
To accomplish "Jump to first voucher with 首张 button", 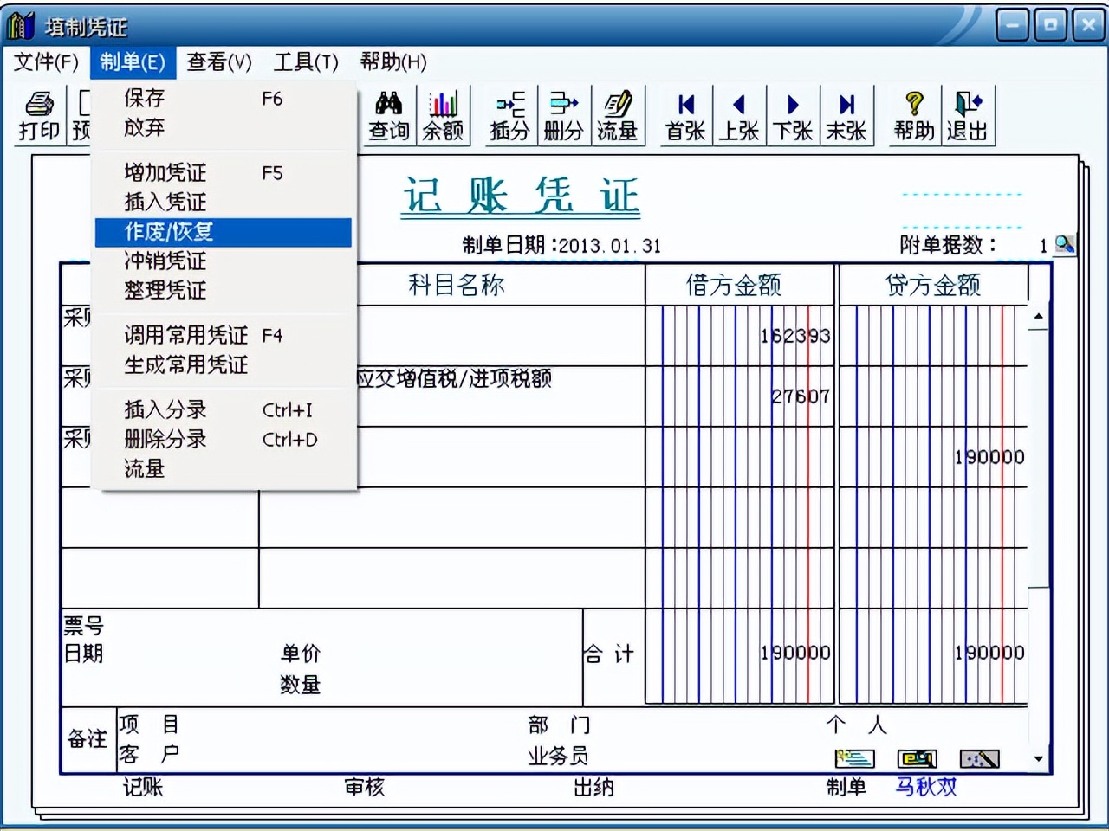I will click(684, 115).
